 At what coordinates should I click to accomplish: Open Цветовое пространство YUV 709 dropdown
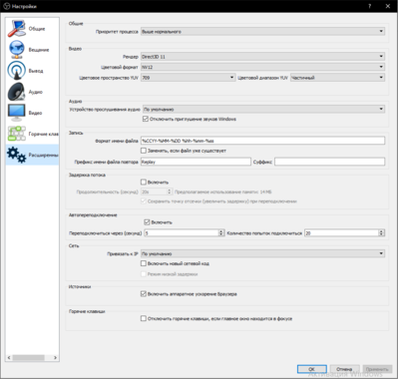tap(189, 78)
